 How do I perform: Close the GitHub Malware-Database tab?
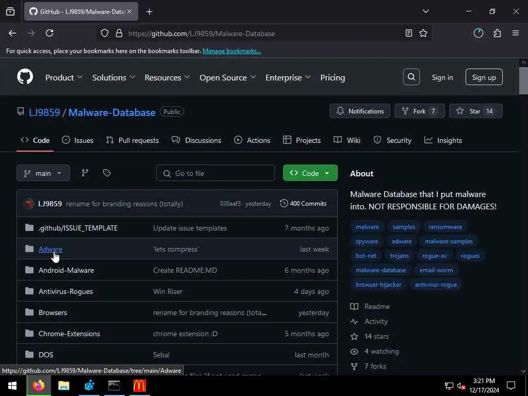[x=129, y=11]
